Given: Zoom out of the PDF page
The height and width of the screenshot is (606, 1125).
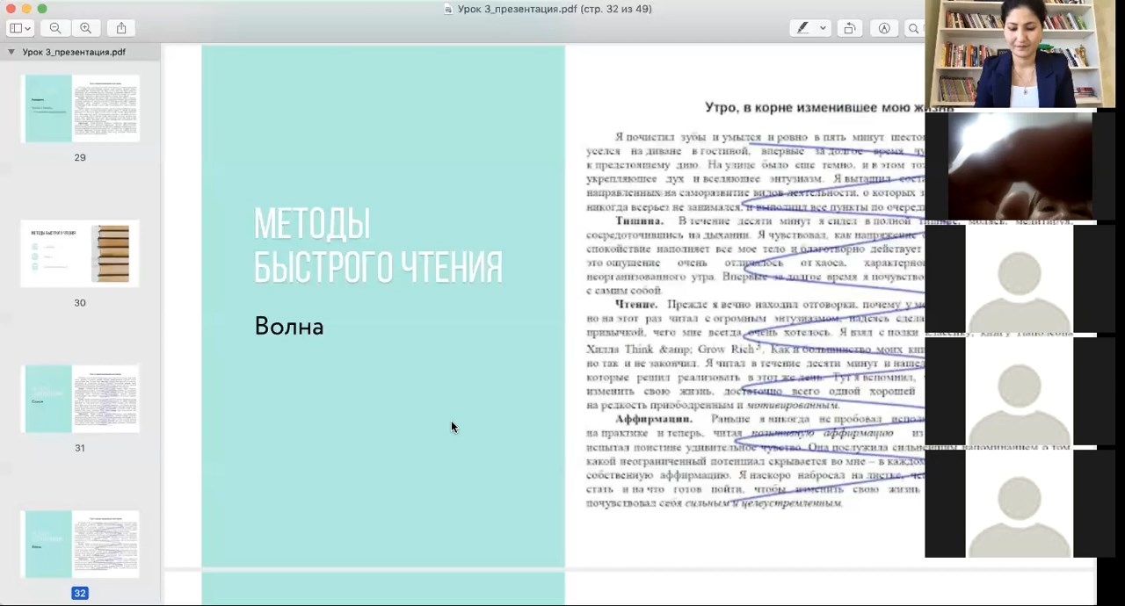Looking at the screenshot, I should tap(55, 28).
